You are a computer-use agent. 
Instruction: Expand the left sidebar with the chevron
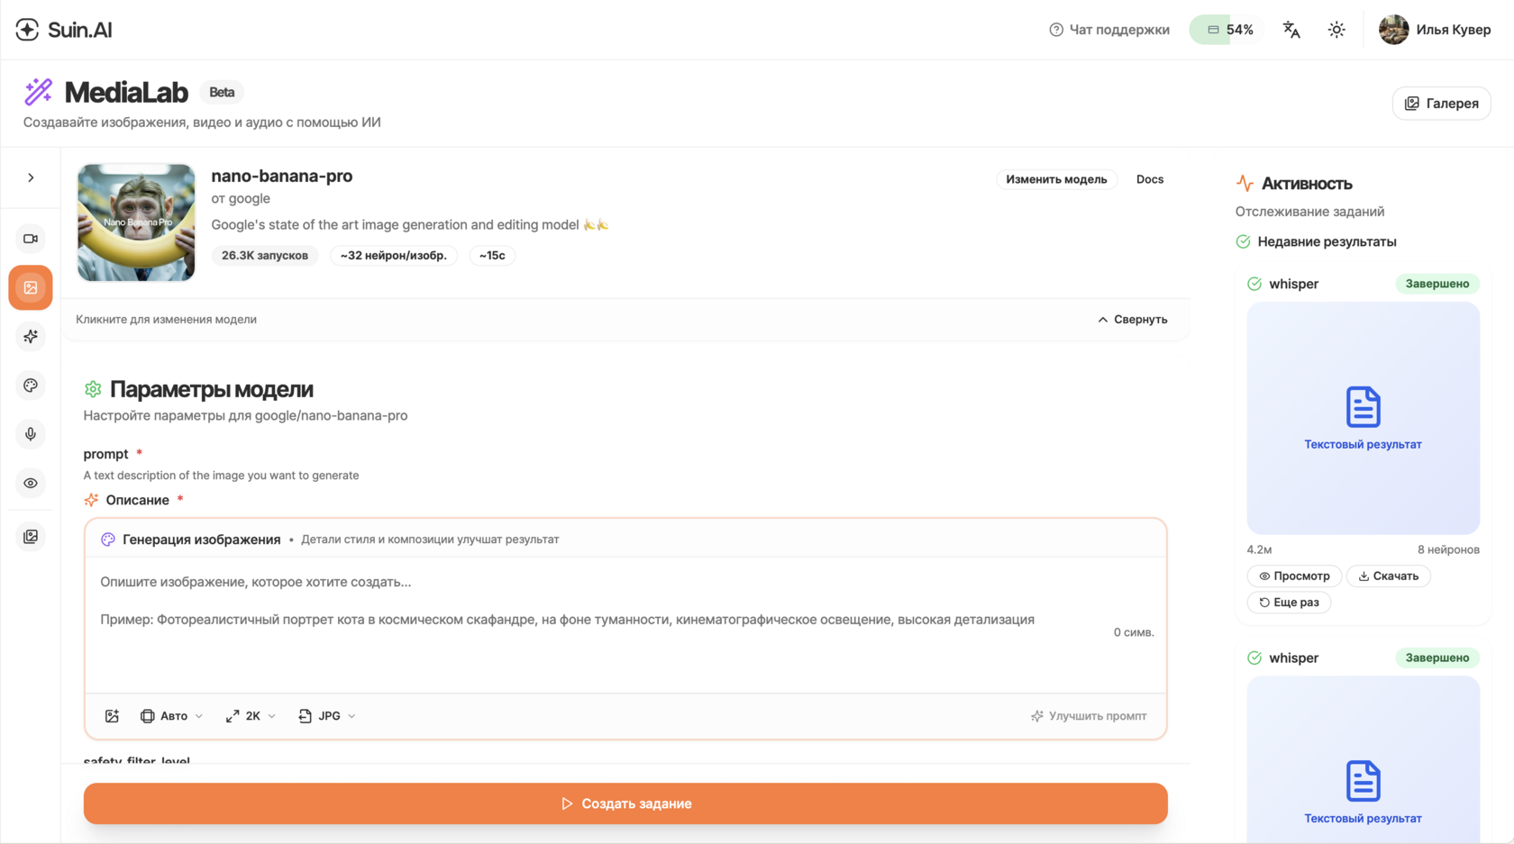pyautogui.click(x=31, y=177)
